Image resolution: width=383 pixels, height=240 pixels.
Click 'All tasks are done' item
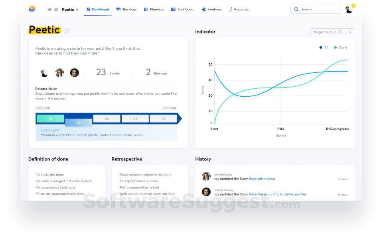(49, 175)
